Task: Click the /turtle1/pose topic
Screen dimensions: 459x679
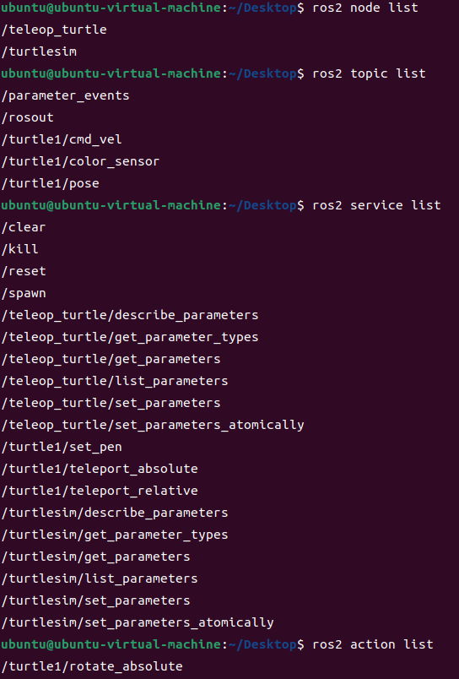Action: coord(50,183)
